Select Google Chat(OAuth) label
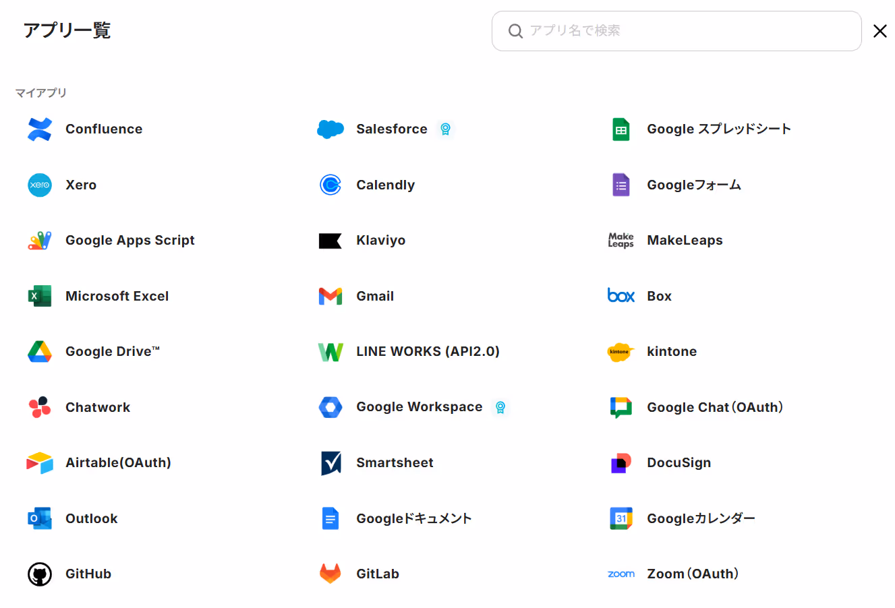This screenshot has width=895, height=608. pyautogui.click(x=715, y=407)
